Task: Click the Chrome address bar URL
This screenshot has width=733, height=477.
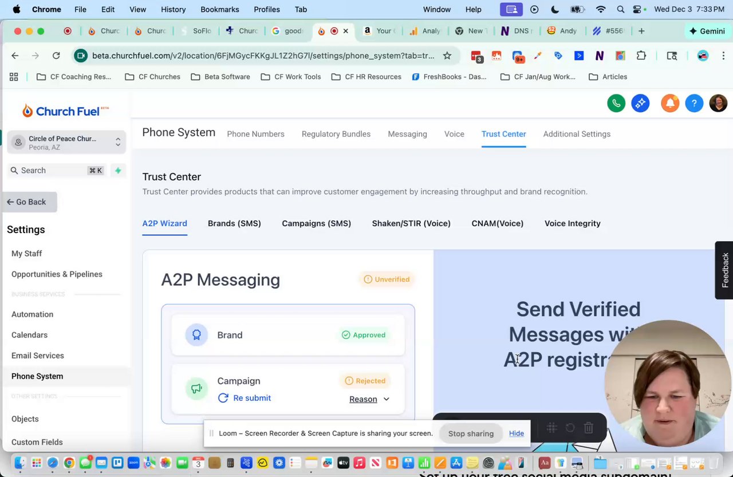Action: point(263,56)
